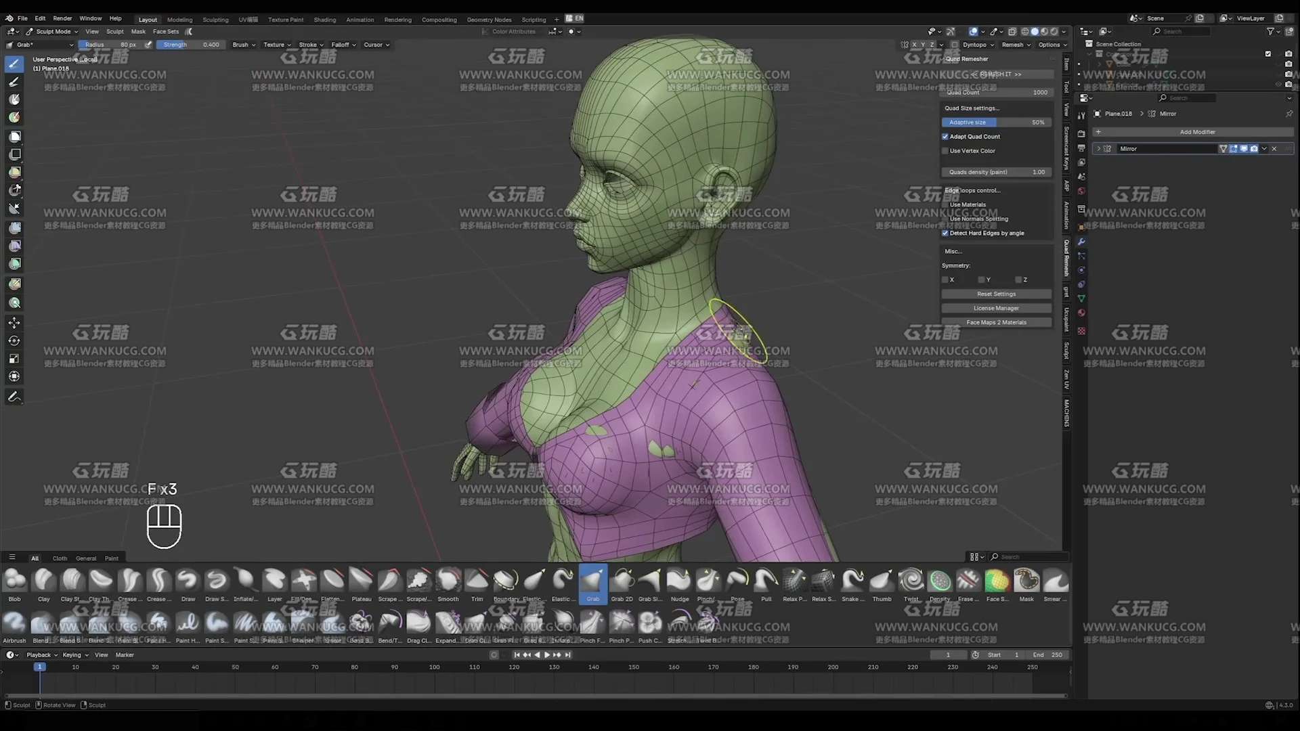Screen dimensions: 1300x731
Task: Open the License Manager
Action: point(996,308)
